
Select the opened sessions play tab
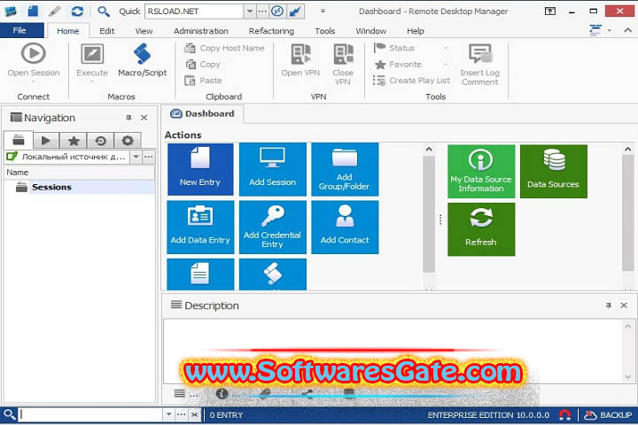pyautogui.click(x=45, y=141)
